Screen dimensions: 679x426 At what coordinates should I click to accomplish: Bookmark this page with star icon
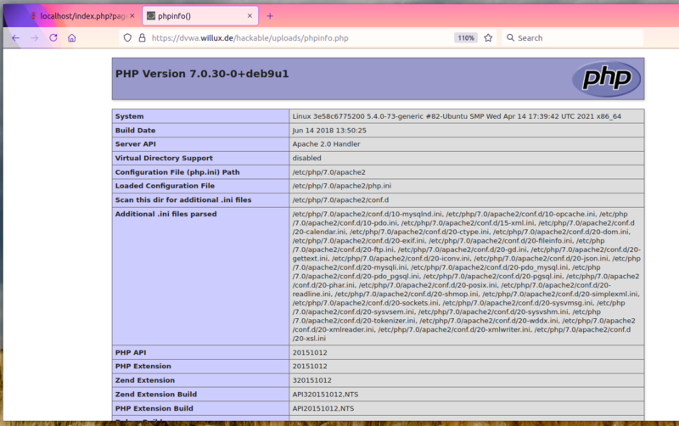pyautogui.click(x=488, y=38)
